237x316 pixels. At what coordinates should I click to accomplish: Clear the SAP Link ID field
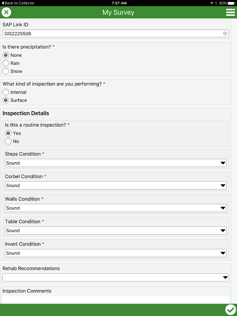(x=225, y=33)
